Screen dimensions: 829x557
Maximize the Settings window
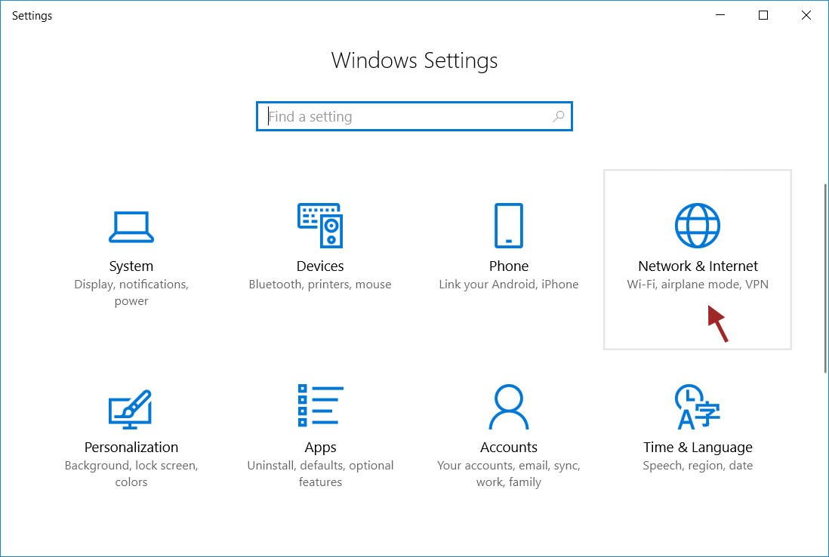tap(763, 15)
